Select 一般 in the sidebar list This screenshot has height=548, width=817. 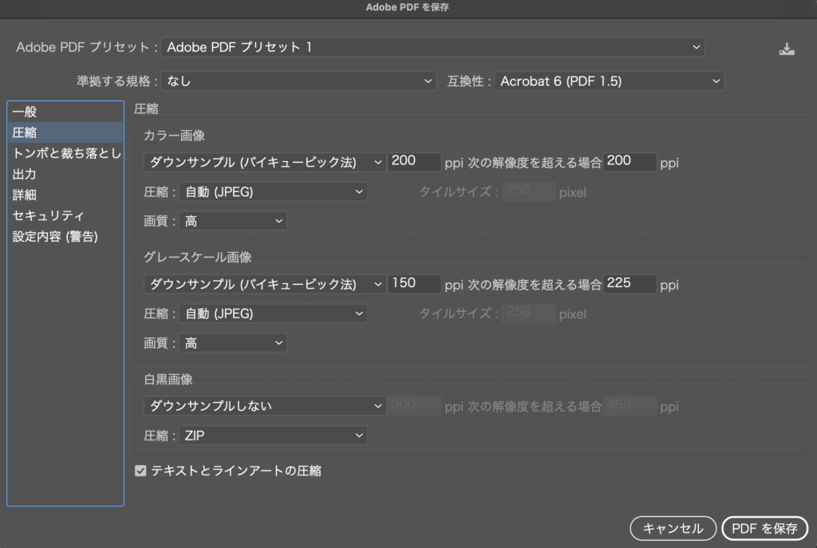click(x=25, y=112)
